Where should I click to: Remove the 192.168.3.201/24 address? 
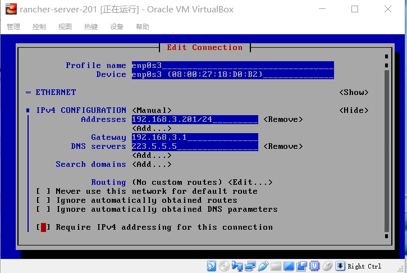tap(283, 120)
